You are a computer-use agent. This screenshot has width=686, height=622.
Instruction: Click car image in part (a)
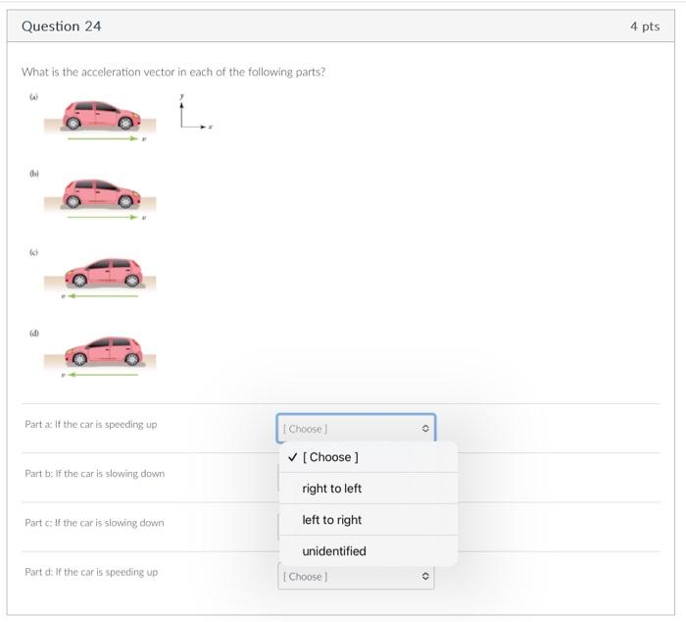(102, 116)
